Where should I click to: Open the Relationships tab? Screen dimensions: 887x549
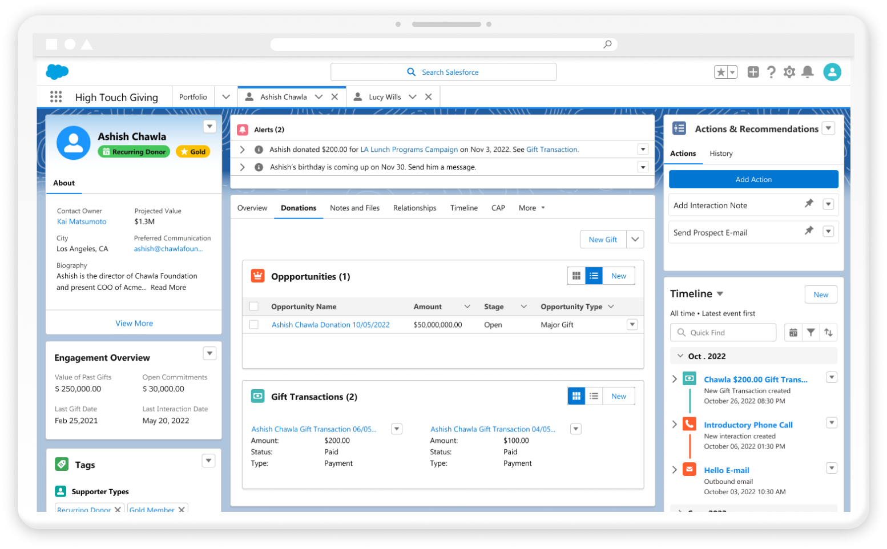(x=414, y=208)
